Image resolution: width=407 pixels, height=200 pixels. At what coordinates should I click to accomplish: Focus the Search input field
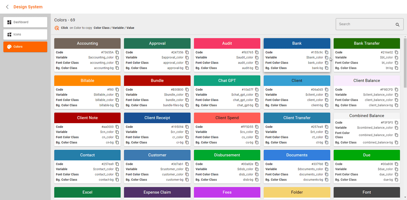(365, 24)
